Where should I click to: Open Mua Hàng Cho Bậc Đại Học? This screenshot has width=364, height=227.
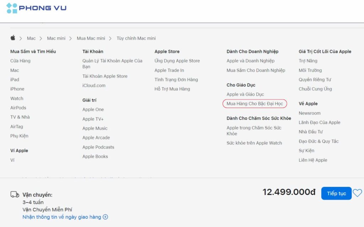tap(255, 104)
